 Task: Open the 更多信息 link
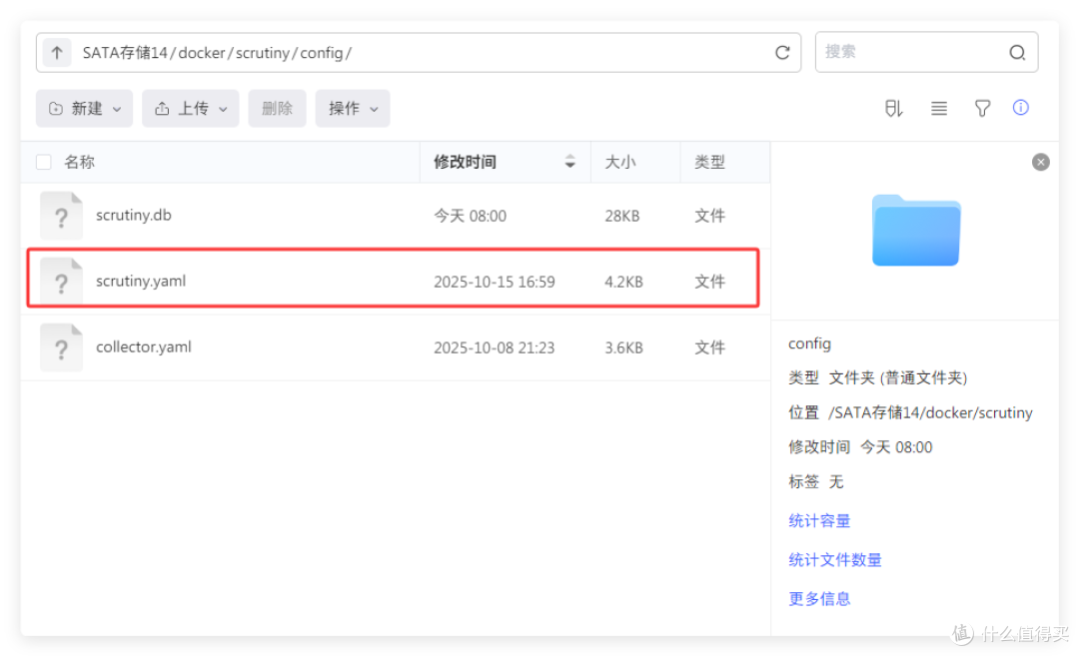point(819,598)
